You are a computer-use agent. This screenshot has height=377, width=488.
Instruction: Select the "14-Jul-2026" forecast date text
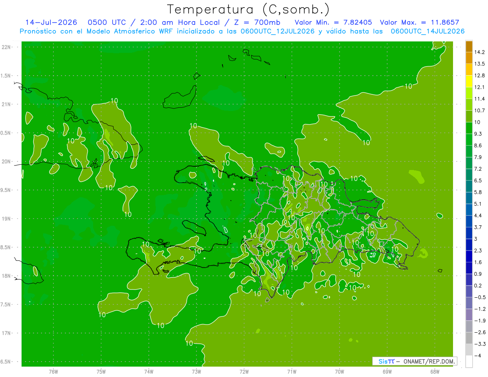click(51, 22)
